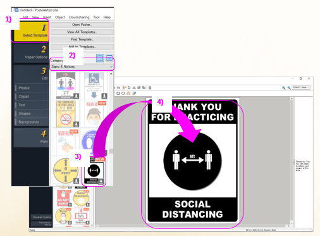Select the wash hands template thumbnail

(x=66, y=142)
